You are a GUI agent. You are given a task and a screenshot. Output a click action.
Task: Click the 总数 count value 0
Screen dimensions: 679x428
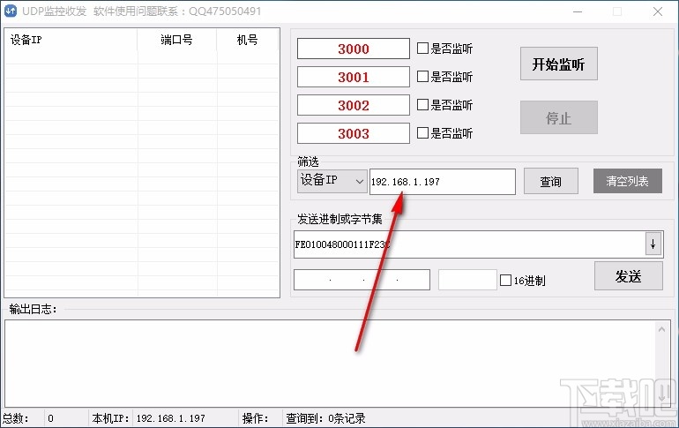pyautogui.click(x=50, y=418)
